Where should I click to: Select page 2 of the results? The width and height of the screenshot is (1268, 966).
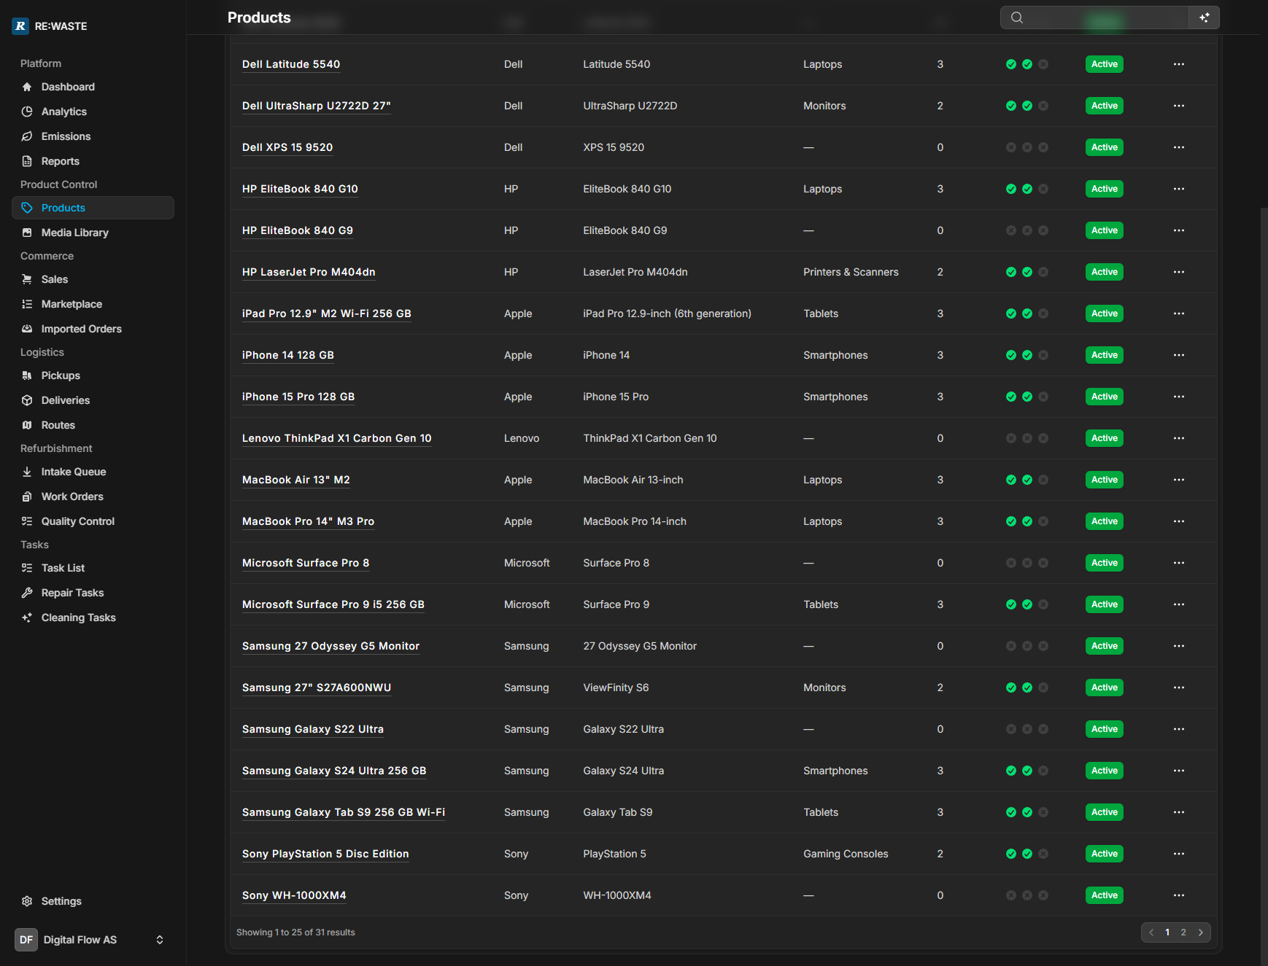(x=1183, y=932)
